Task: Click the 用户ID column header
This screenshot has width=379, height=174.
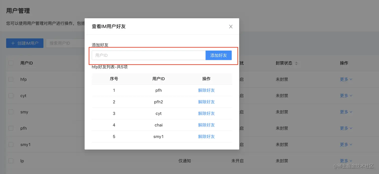Action: tap(27, 63)
